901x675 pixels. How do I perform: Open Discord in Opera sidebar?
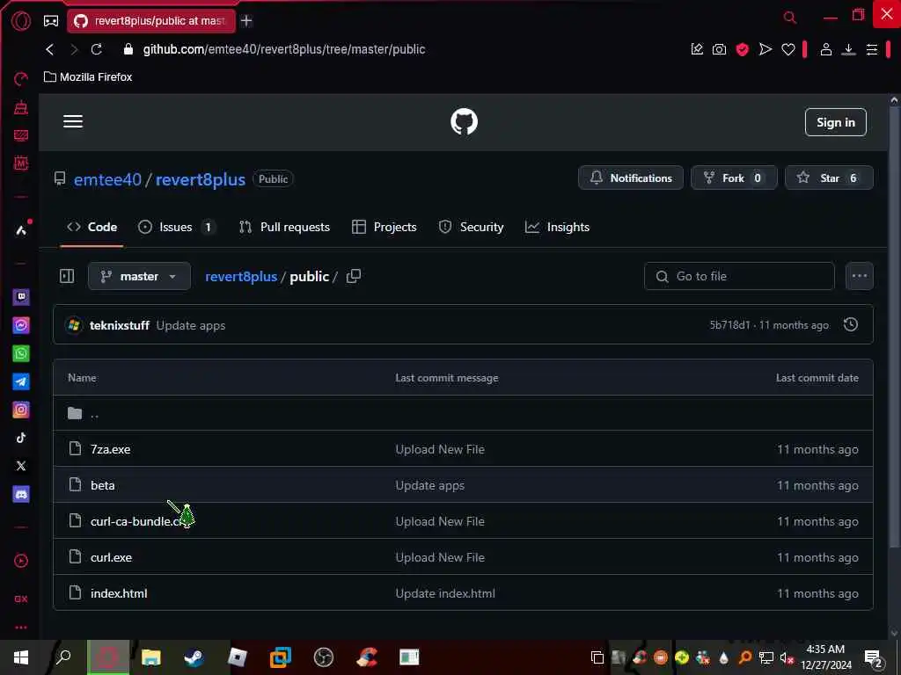coord(21,494)
